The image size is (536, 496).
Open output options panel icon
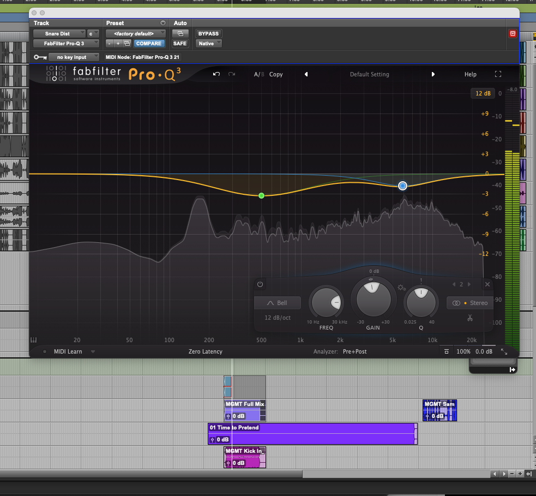click(446, 351)
